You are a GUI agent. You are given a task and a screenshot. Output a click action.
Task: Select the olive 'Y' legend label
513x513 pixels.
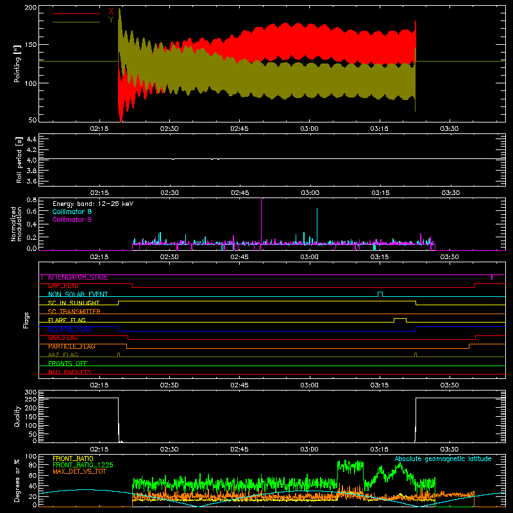(x=111, y=20)
